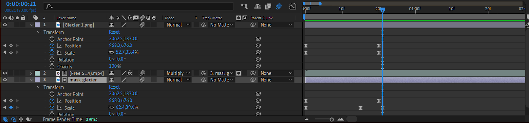Click Opacity stopwatch of Glacier 1.png layer
Viewport: 529px width, 123px height.
click(52, 66)
